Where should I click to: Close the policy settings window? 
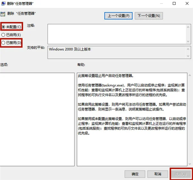point(187,4)
